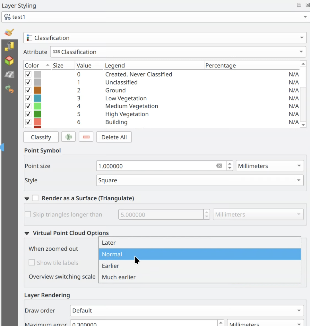The height and width of the screenshot is (326, 310).
Task: Open the point Style dropdown showing Square
Action: [200, 180]
